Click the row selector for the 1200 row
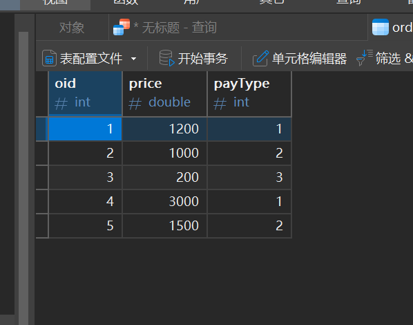This screenshot has height=325, width=413. pyautogui.click(x=42, y=129)
